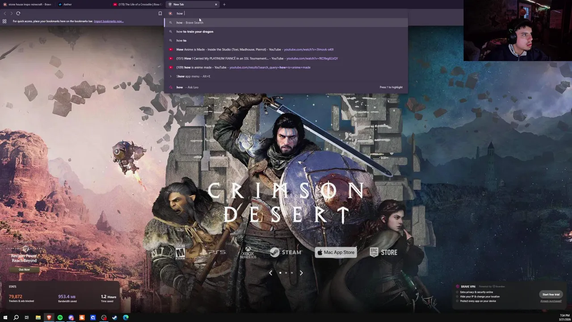Viewport: 572px width, 322px height.
Task: Open the apps grid in bookmarks bar
Action: pyautogui.click(x=4, y=21)
